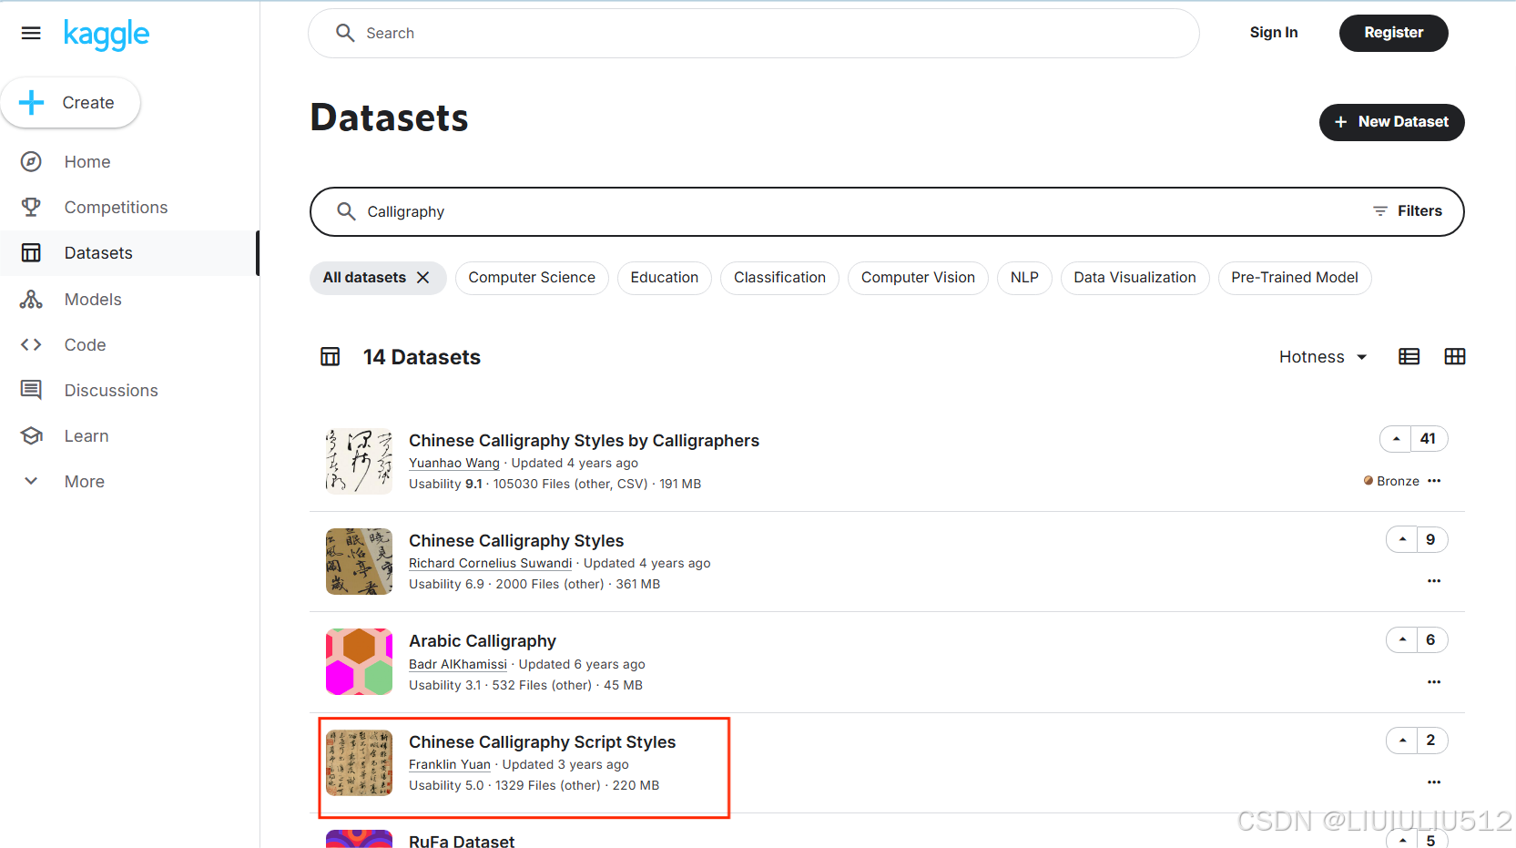Click the Competitions trophy icon
The width and height of the screenshot is (1516, 848).
click(x=31, y=208)
